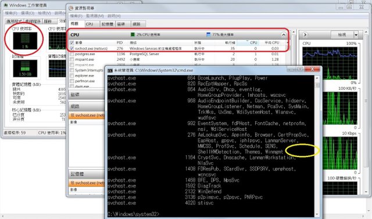Open the 檔案(F) menu in Resource Monitor

click(76, 16)
